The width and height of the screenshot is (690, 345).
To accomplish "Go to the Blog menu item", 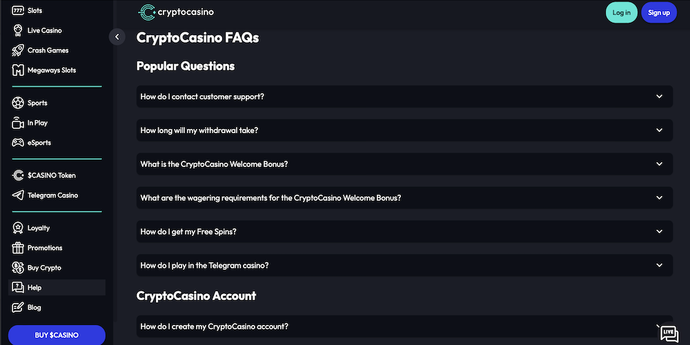I will pos(34,308).
